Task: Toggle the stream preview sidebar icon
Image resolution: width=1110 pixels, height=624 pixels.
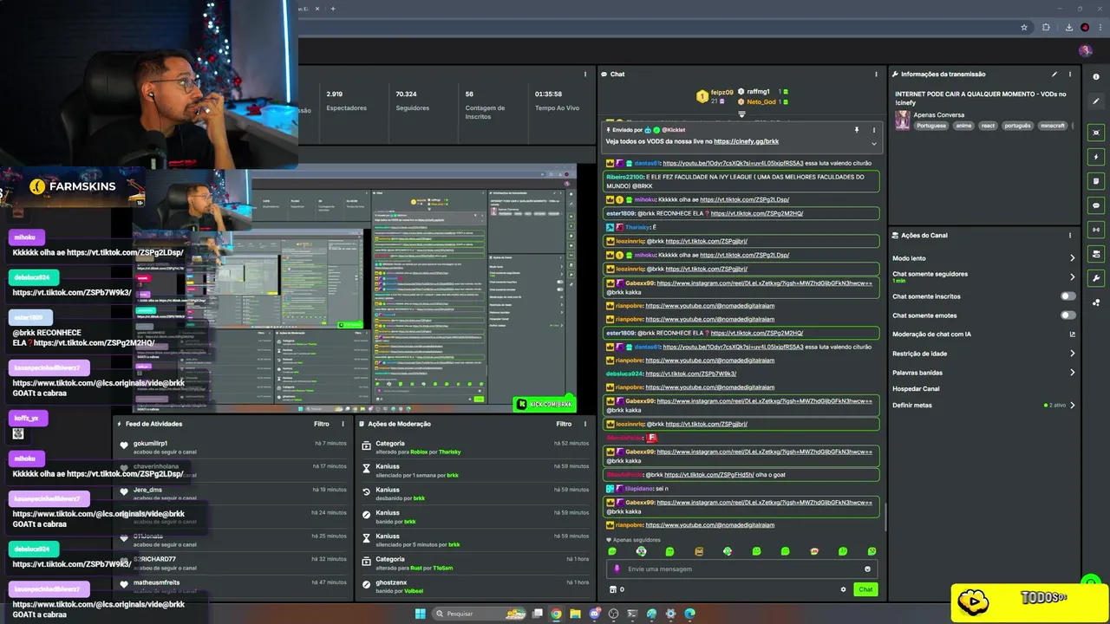Action: pyautogui.click(x=1097, y=133)
